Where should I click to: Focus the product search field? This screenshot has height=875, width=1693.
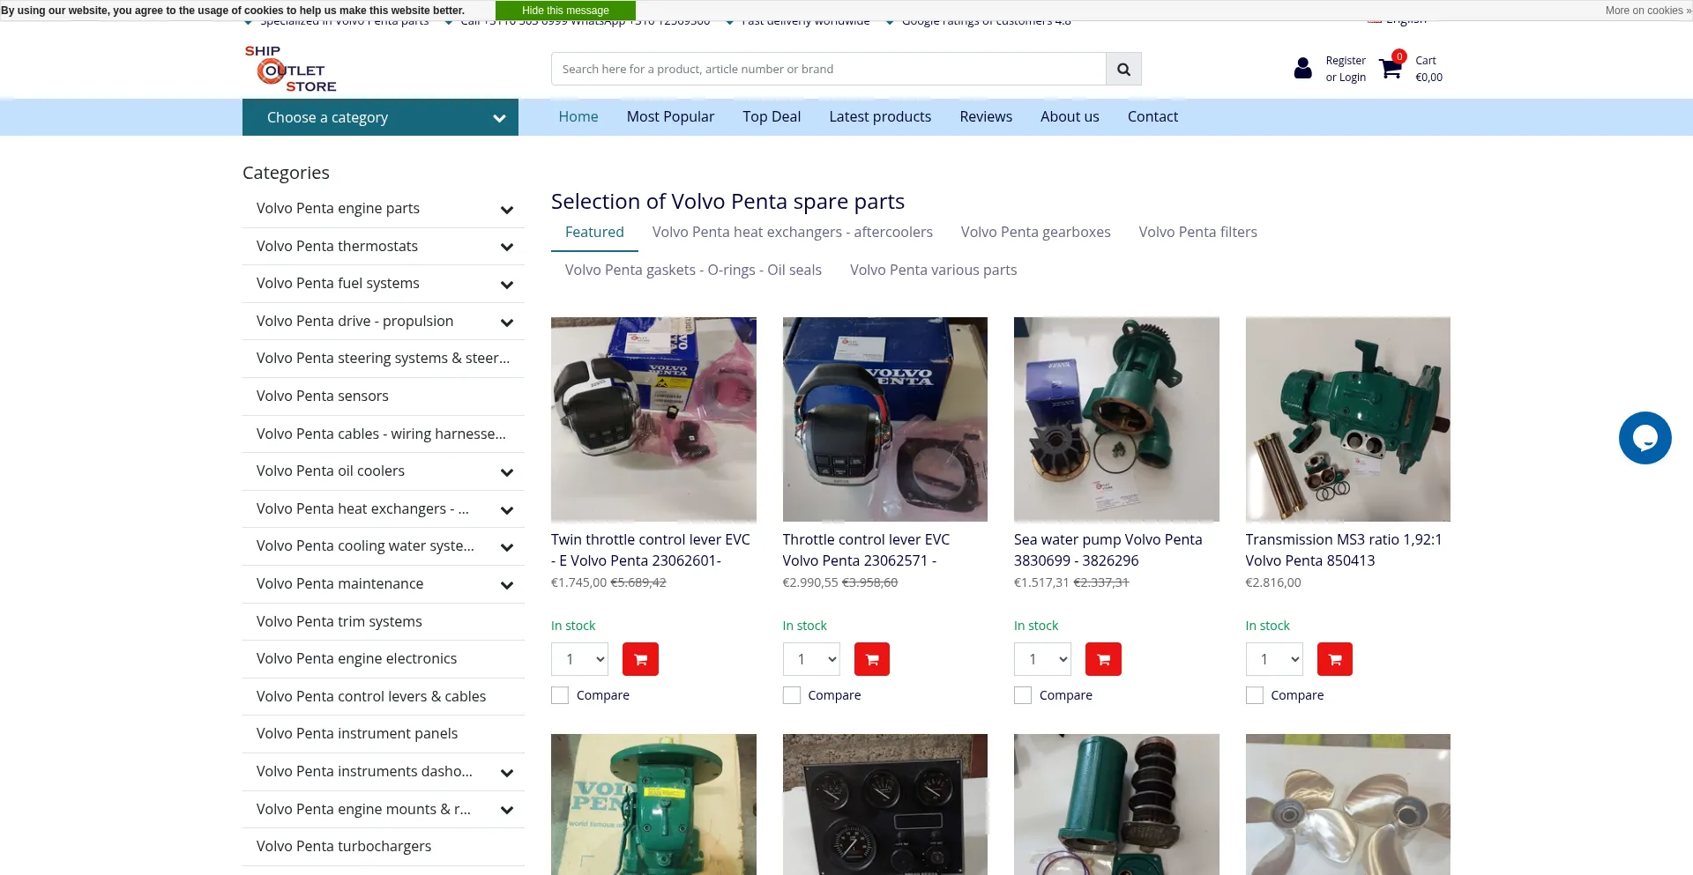pos(828,69)
